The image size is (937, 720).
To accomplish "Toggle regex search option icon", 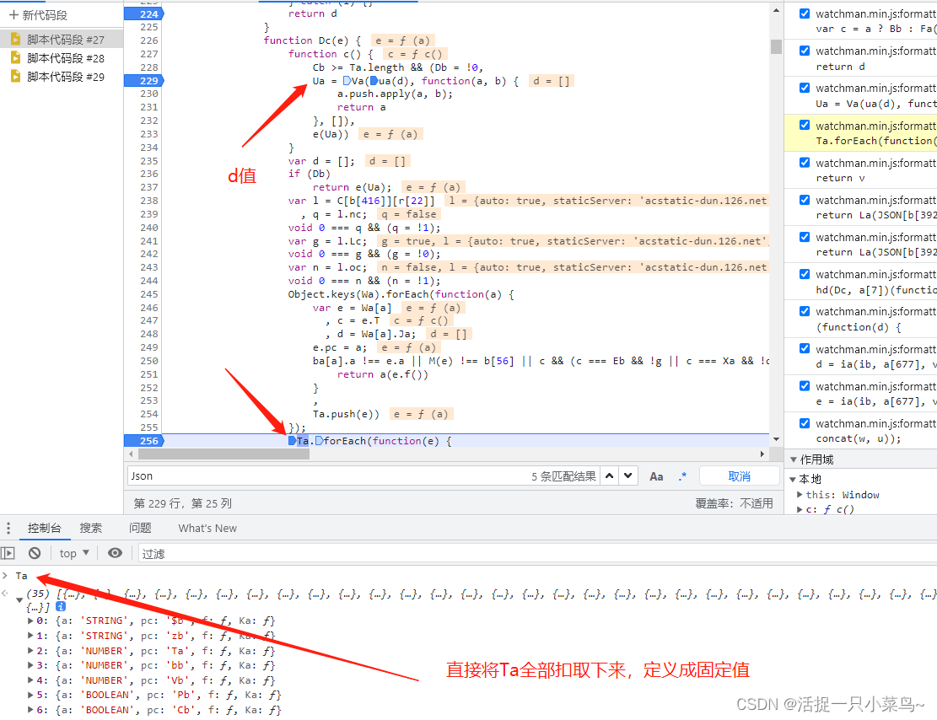I will [x=682, y=476].
